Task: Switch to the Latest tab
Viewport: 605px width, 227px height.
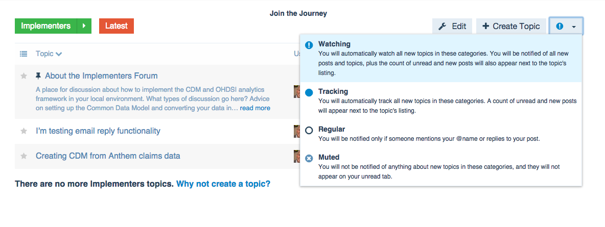Action: (117, 26)
